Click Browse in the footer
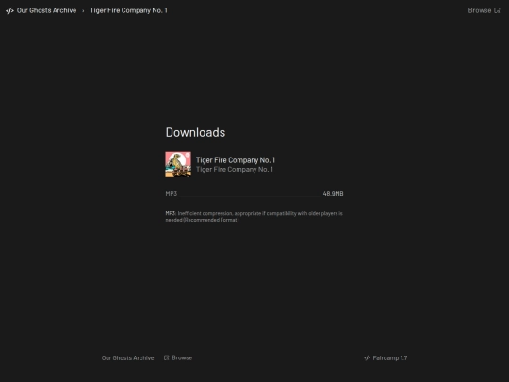 tap(182, 357)
